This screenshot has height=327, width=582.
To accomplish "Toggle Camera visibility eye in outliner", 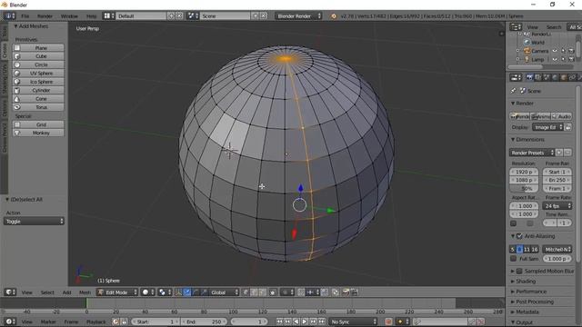I will [555, 51].
